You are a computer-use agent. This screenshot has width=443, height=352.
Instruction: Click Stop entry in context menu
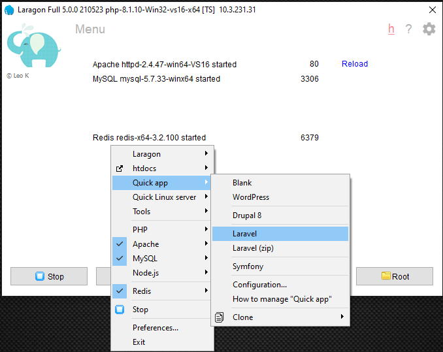pos(161,310)
